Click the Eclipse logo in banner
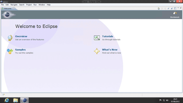Image resolution: width=183 pixels, height=103 pixels. tap(9, 15)
